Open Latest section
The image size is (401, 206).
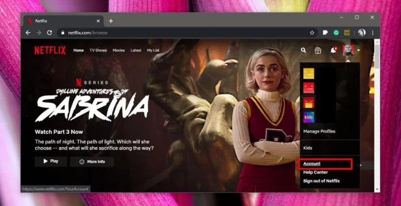click(136, 50)
